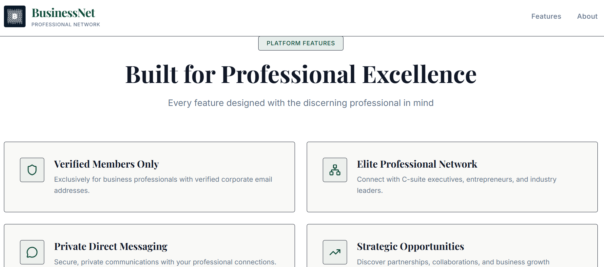This screenshot has height=267, width=604.
Task: Open the About page
Action: pos(587,16)
